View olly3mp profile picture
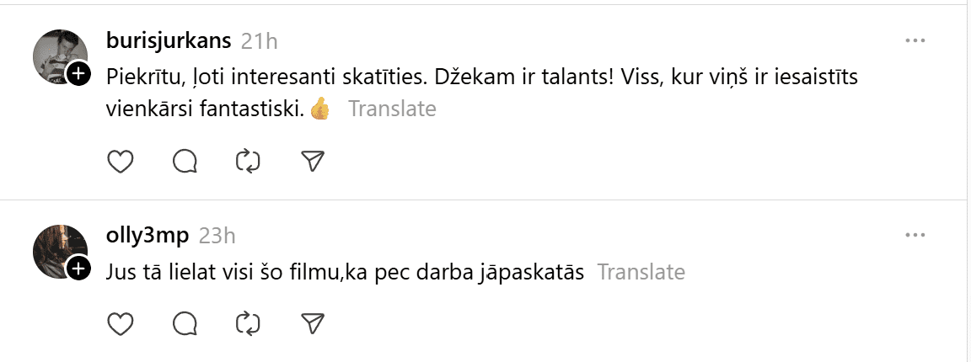The image size is (971, 362). (x=57, y=249)
